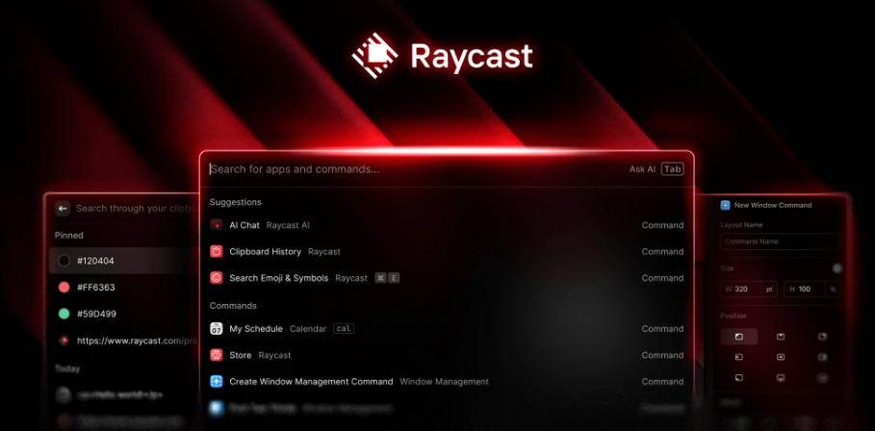Viewport: 875px width, 431px height.
Task: Select the top-right window position icon
Action: point(822,336)
